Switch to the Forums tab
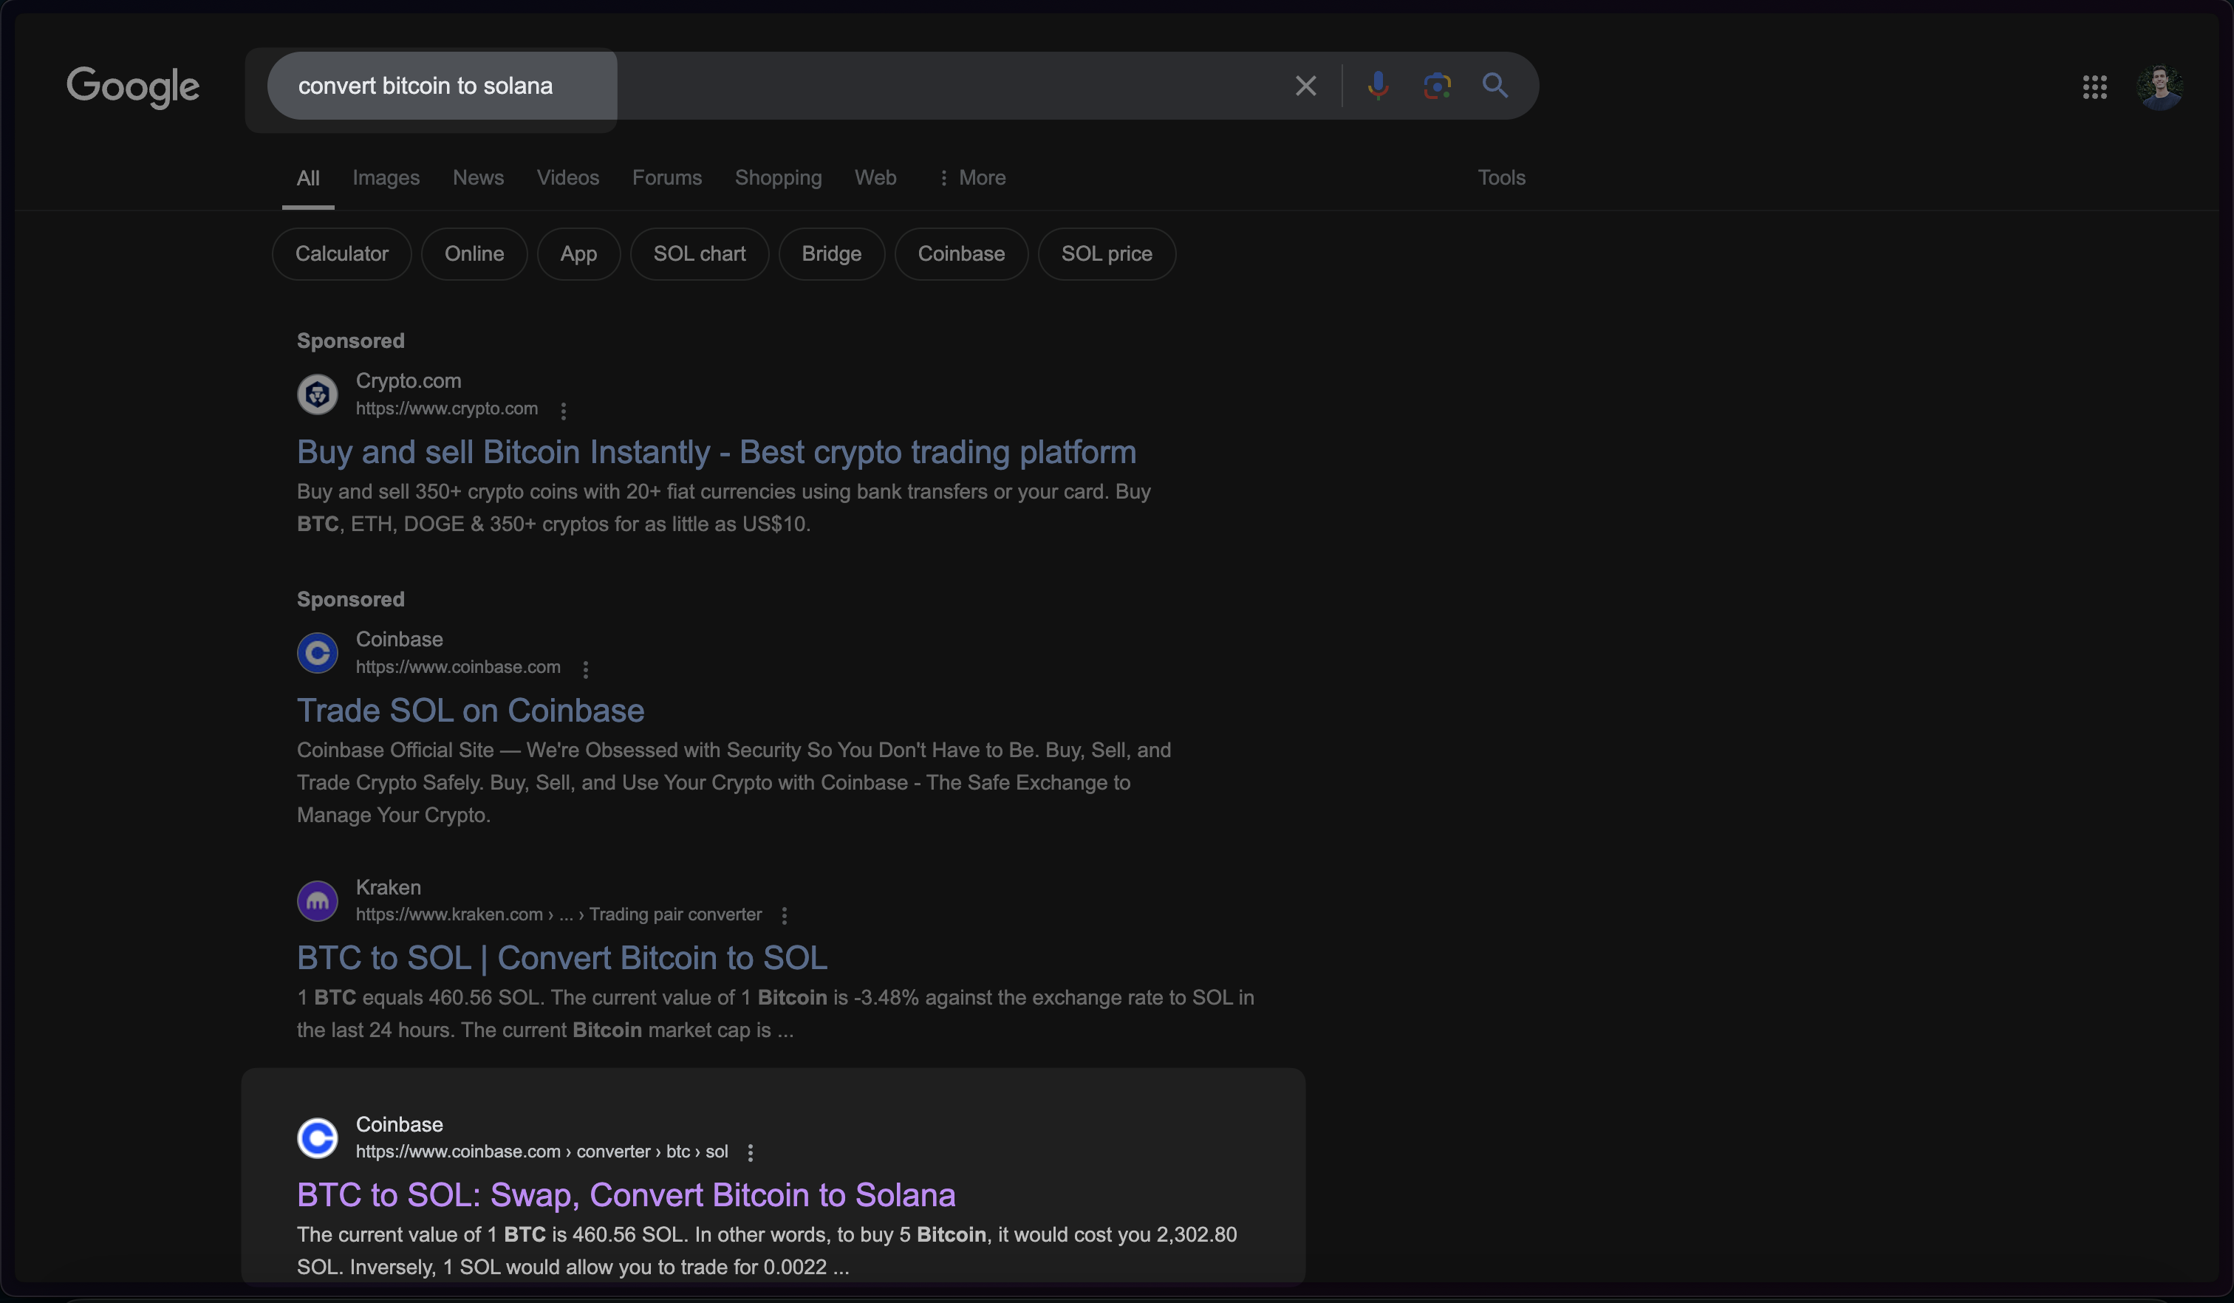 pyautogui.click(x=668, y=178)
